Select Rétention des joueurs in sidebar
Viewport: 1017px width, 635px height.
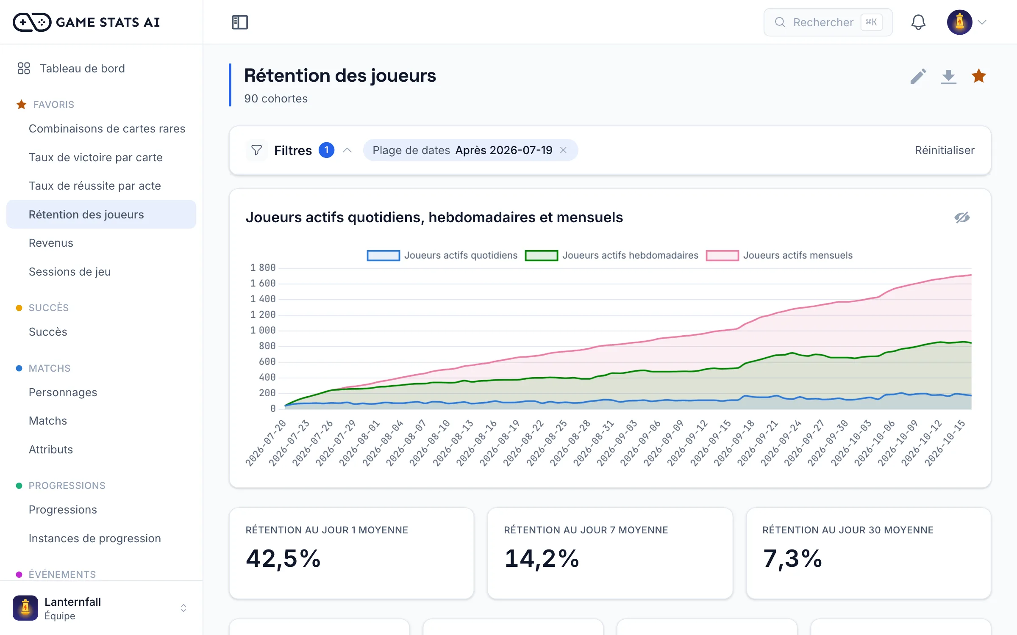point(101,214)
